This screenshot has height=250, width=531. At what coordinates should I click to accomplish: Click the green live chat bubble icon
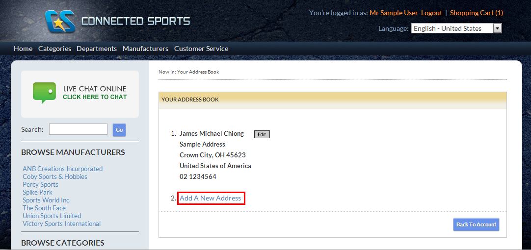(x=44, y=93)
